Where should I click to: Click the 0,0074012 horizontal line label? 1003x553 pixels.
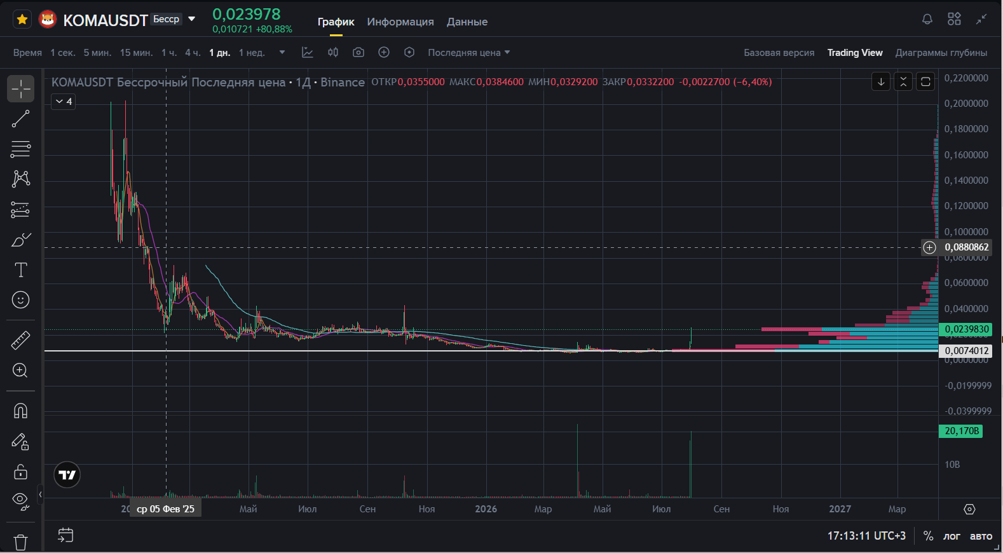tap(966, 351)
